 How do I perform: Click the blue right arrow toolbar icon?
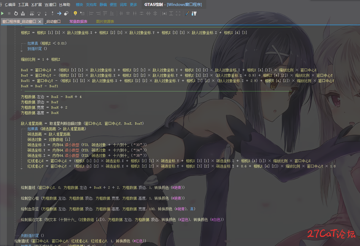[x=59, y=13]
